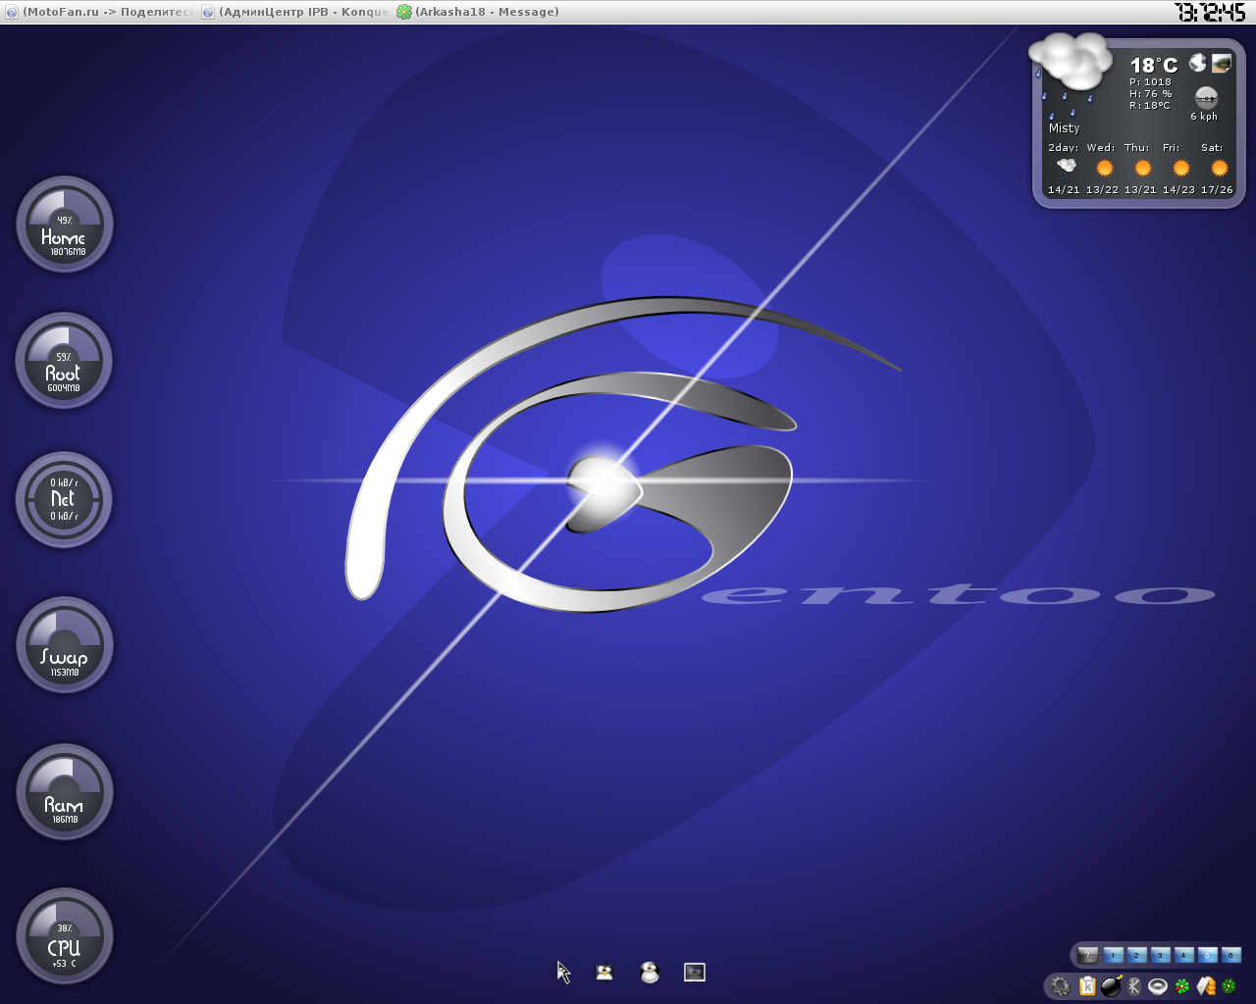Click the framed penguin screen icon in dock
Screen dimensions: 1256x1004
pos(695,973)
